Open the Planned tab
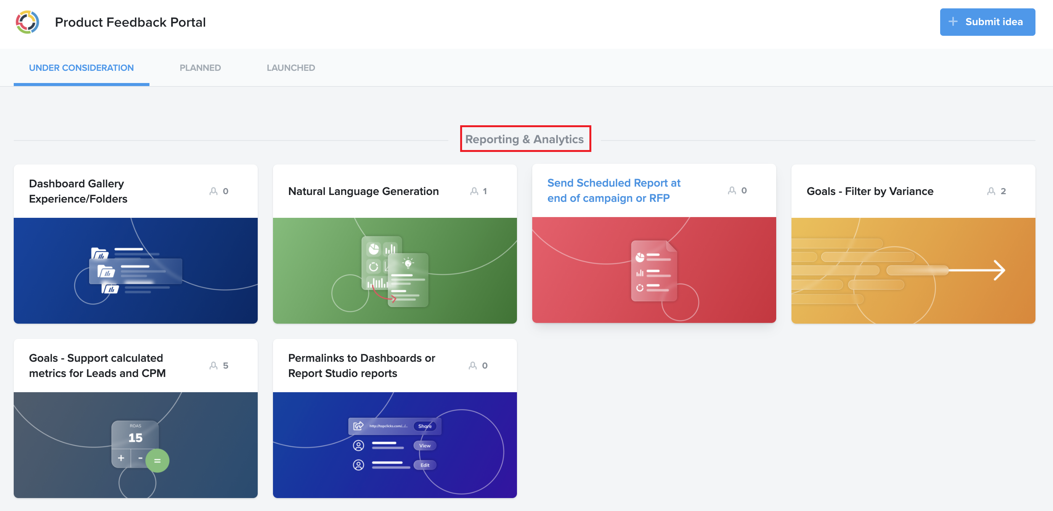The width and height of the screenshot is (1053, 511). coord(200,68)
